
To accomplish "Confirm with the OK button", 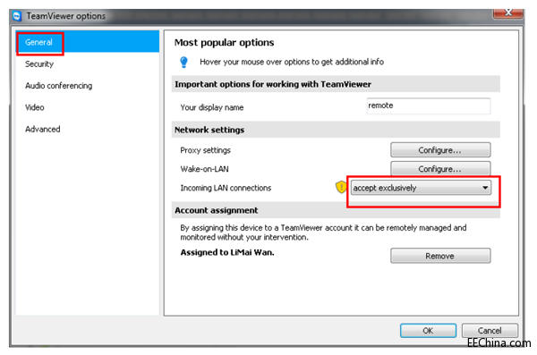I will coord(428,330).
